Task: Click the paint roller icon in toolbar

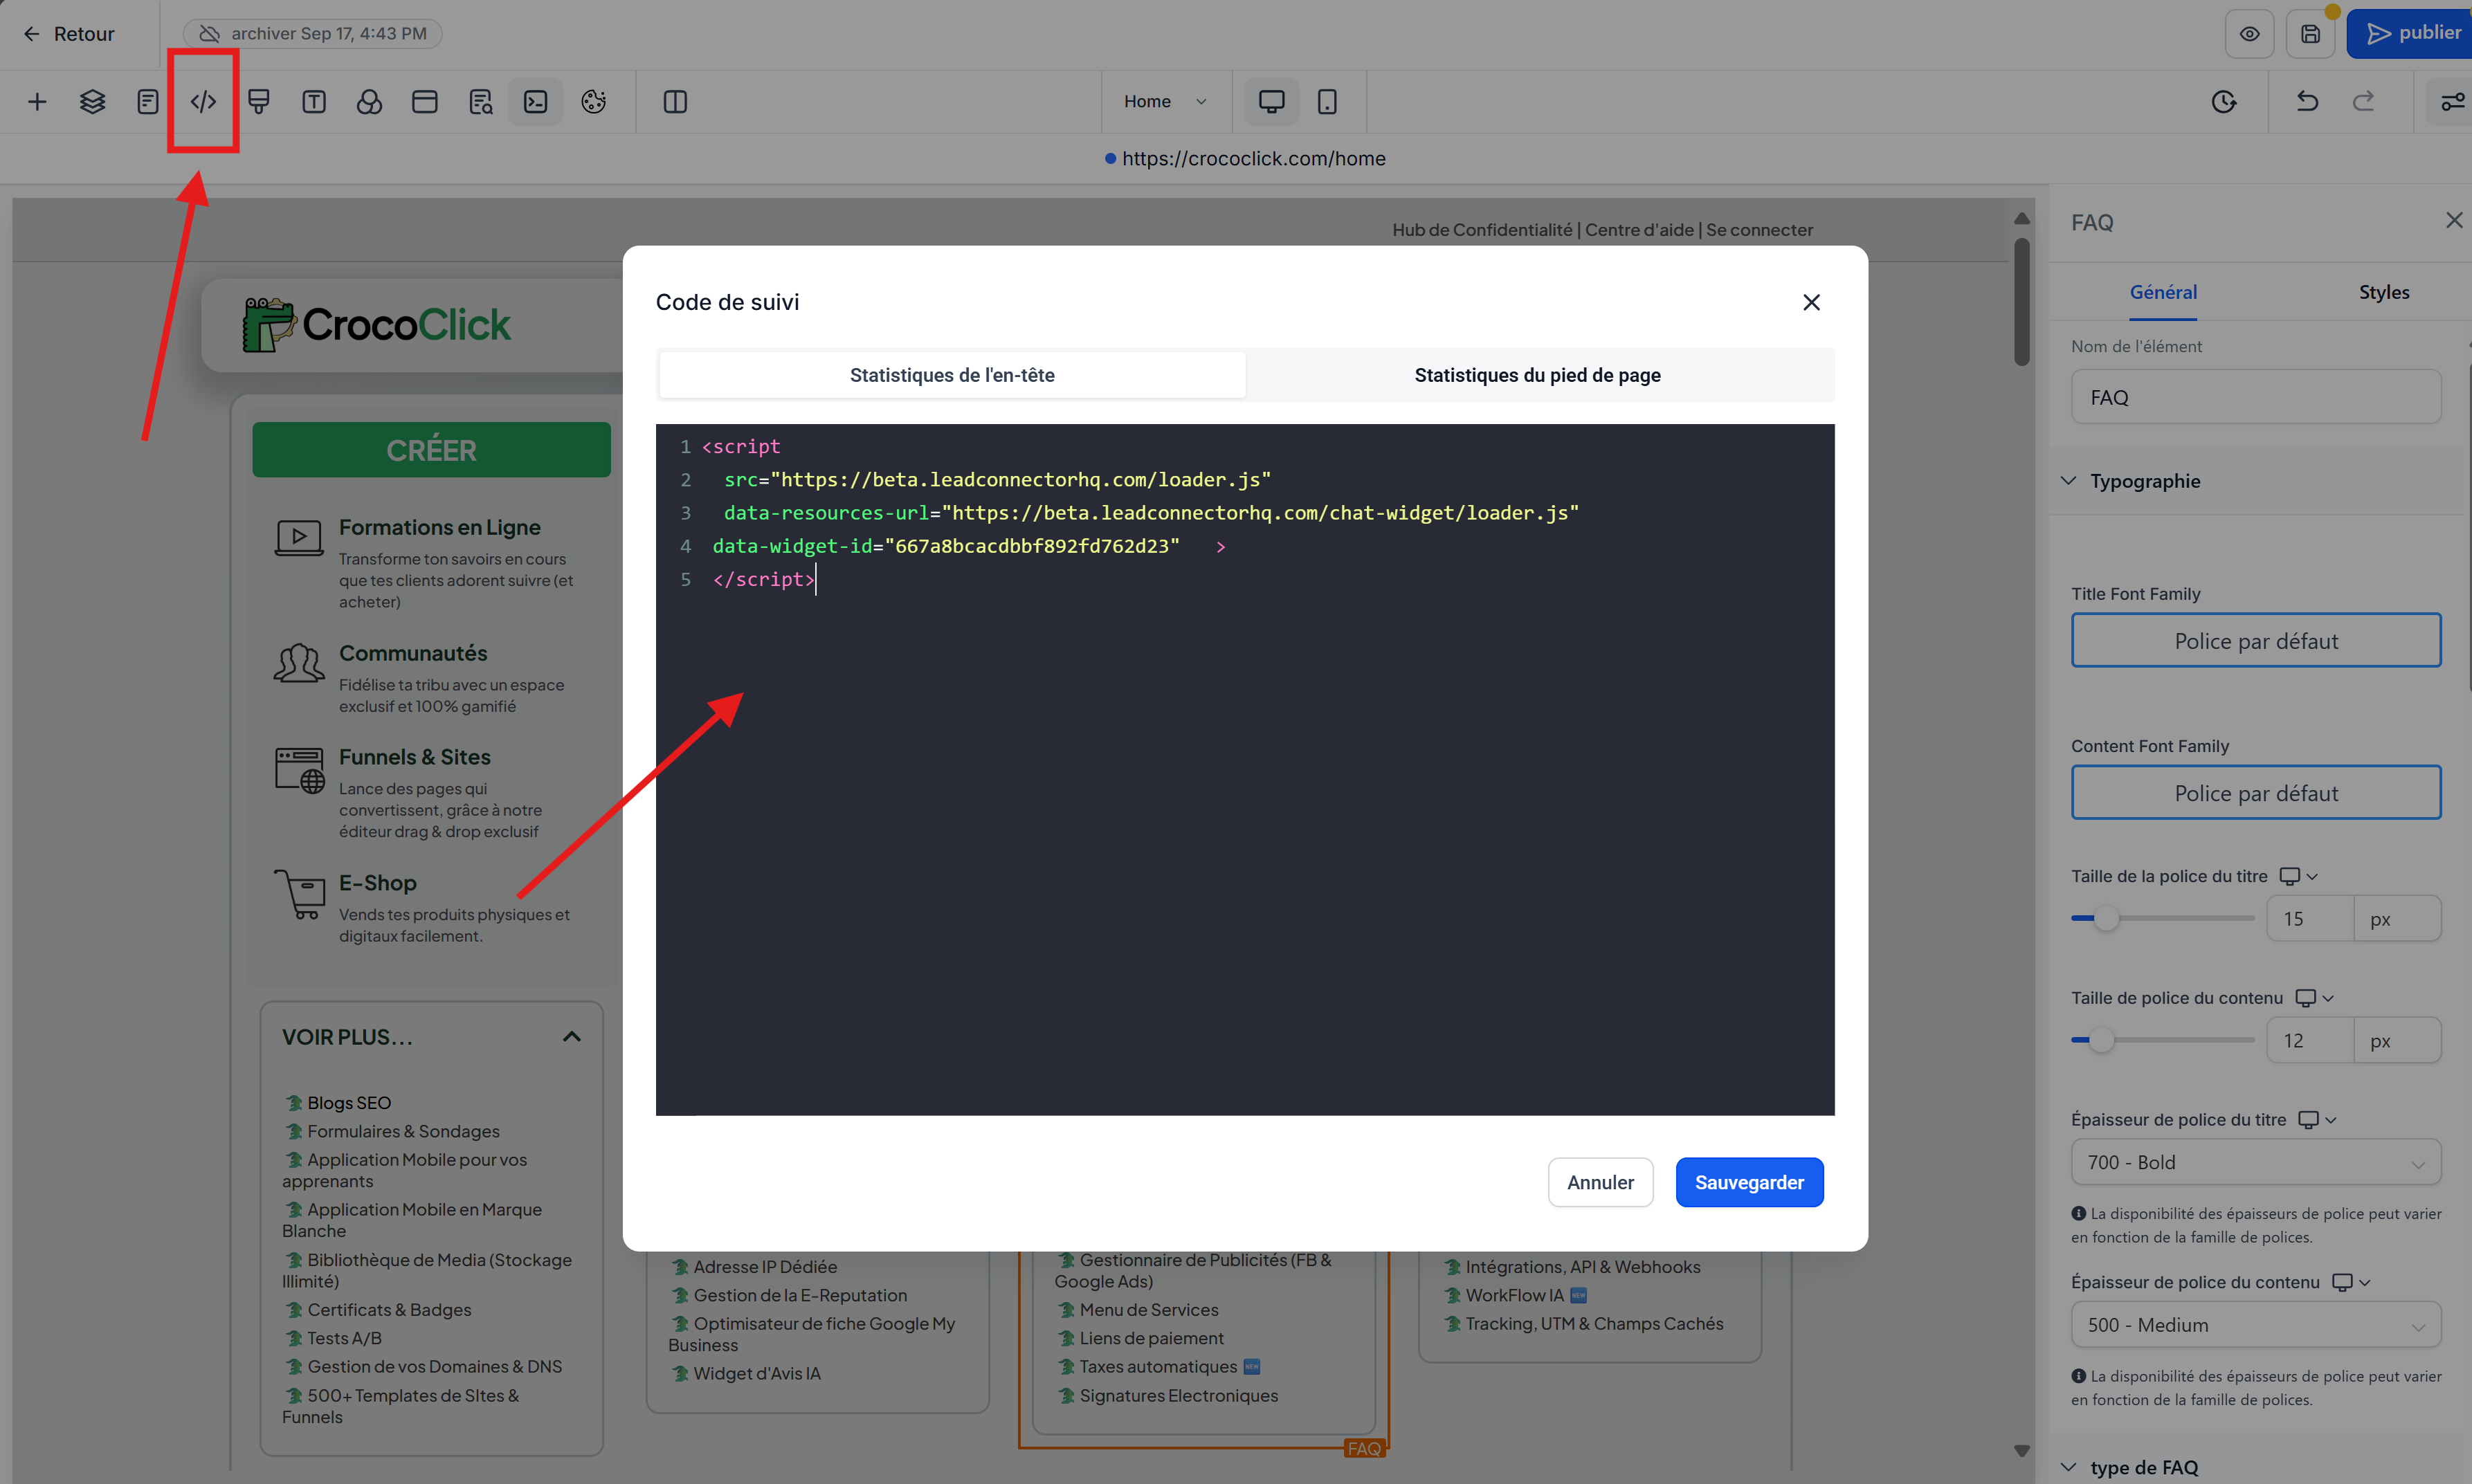Action: (259, 101)
